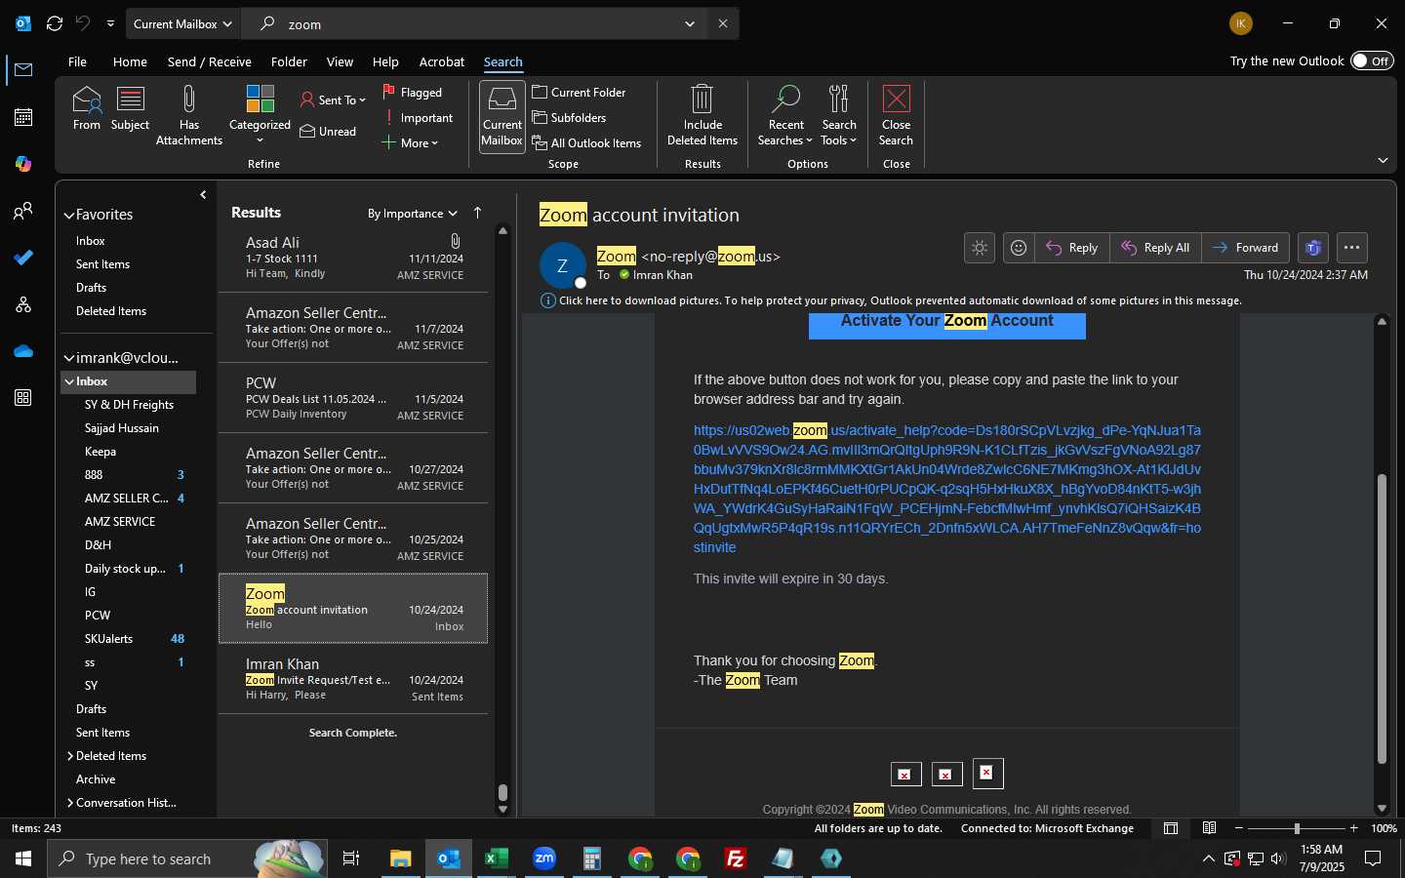The height and width of the screenshot is (878, 1405).
Task: Click zoom in plus on status bar
Action: click(x=1354, y=828)
